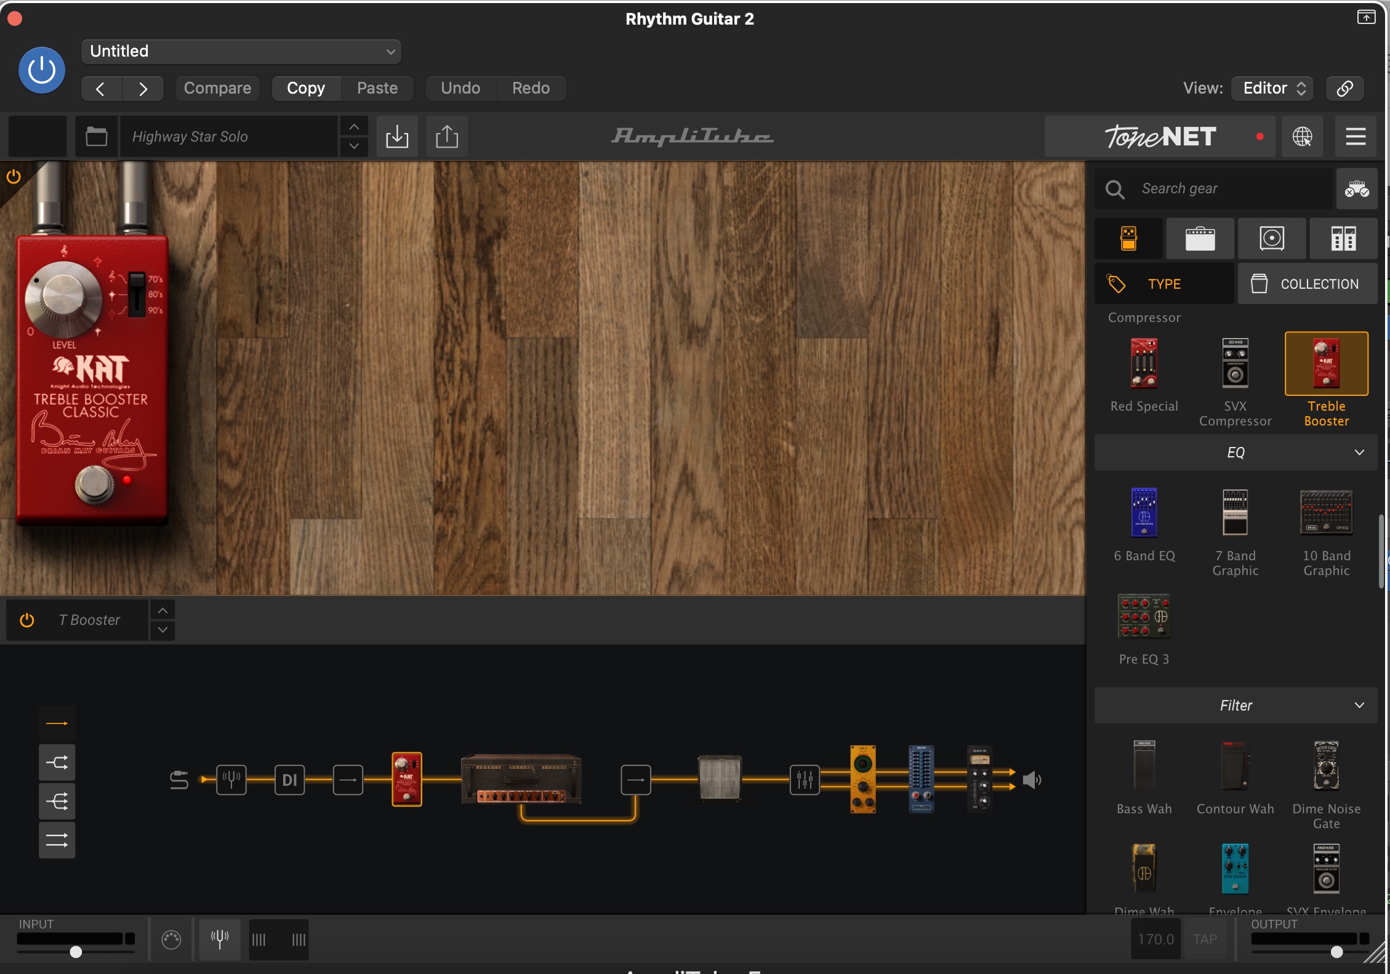Click the Copy button
The image size is (1390, 974).
tap(306, 89)
